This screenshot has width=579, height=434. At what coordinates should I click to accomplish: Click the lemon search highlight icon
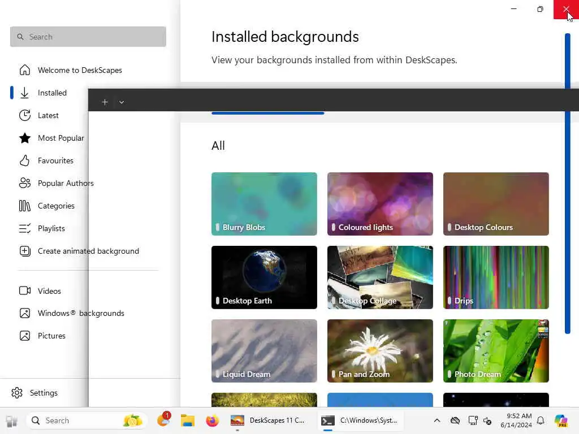[132, 420]
